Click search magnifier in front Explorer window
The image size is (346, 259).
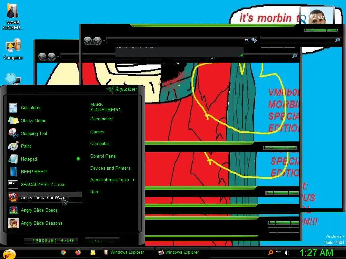tap(338, 40)
